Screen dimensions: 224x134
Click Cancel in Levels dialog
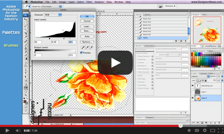(87, 21)
